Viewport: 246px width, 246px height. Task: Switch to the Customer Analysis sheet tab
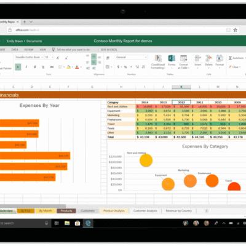[x=145, y=211]
